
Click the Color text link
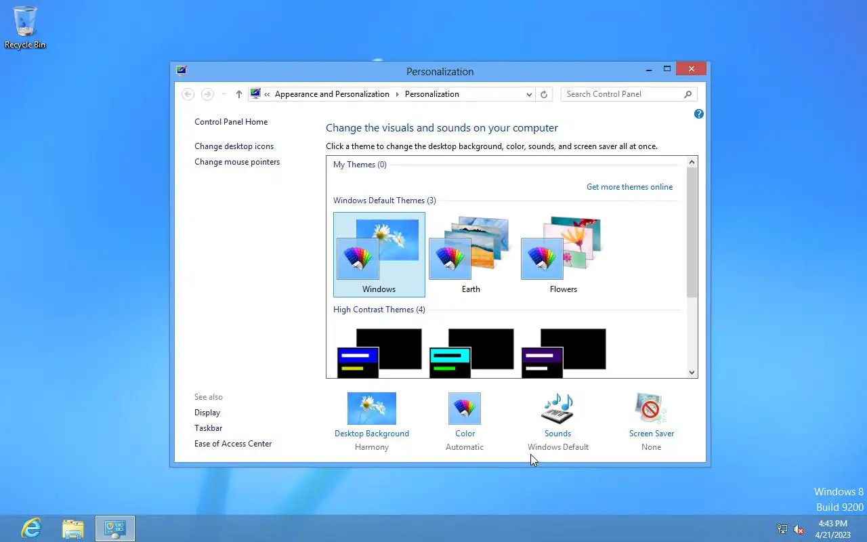465,434
